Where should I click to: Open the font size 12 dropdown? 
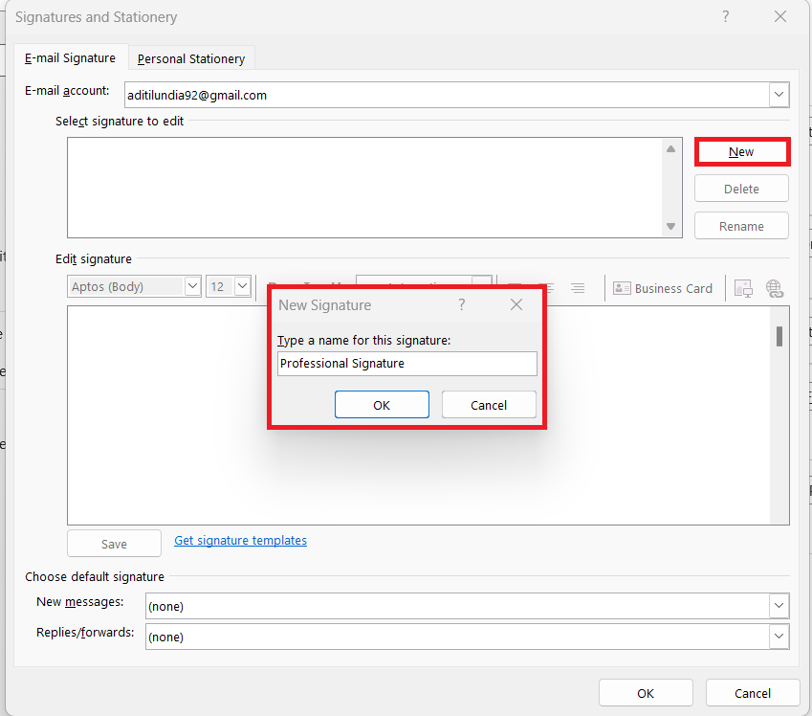point(242,286)
